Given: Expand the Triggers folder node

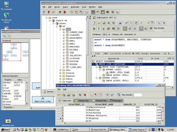Looking at the screenshot, I should tap(60, 82).
